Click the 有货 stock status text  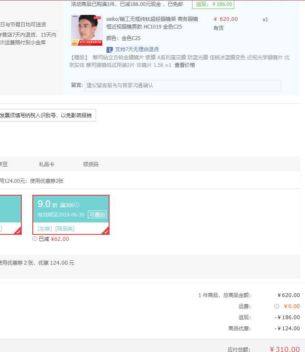click(x=219, y=28)
